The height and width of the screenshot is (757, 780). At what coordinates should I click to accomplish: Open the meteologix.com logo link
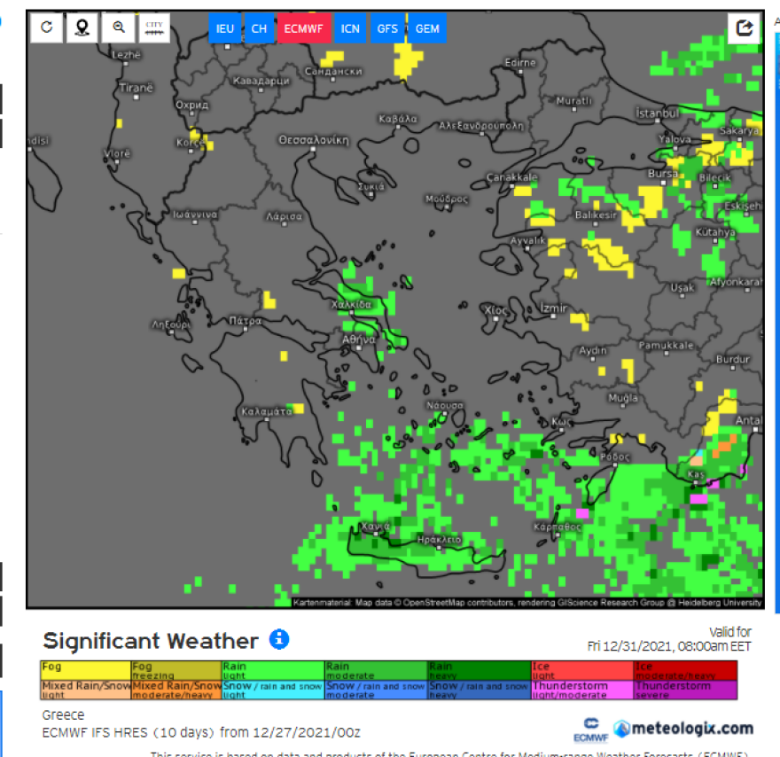click(x=683, y=729)
